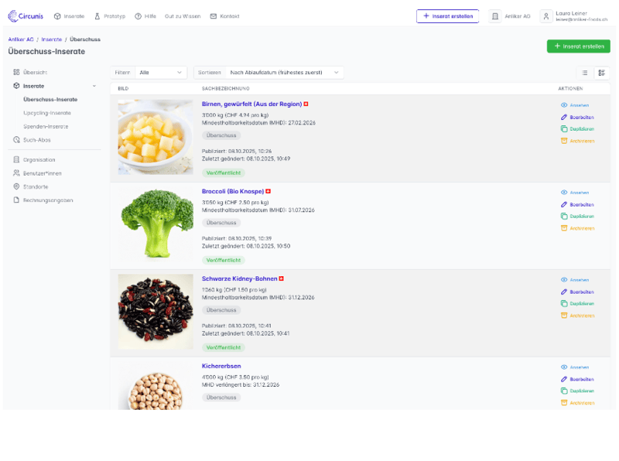Click the eye icon to view Kichererbsen
The image size is (619, 461).
pos(564,367)
